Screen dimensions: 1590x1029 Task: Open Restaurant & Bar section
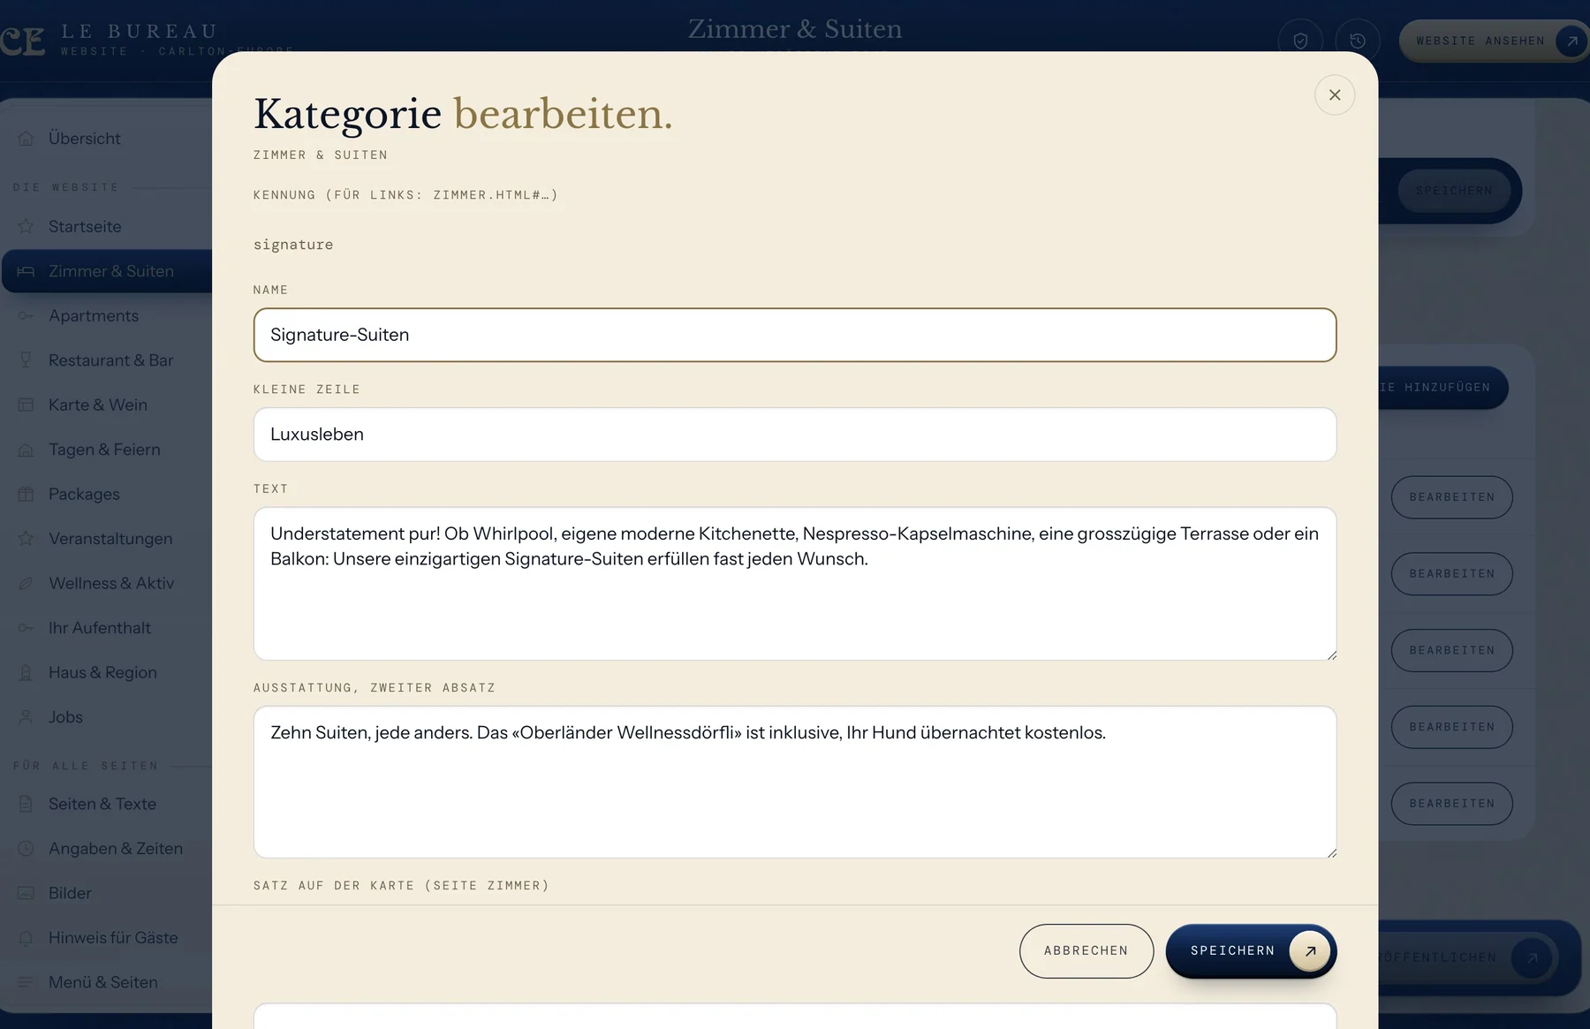pyautogui.click(x=106, y=360)
